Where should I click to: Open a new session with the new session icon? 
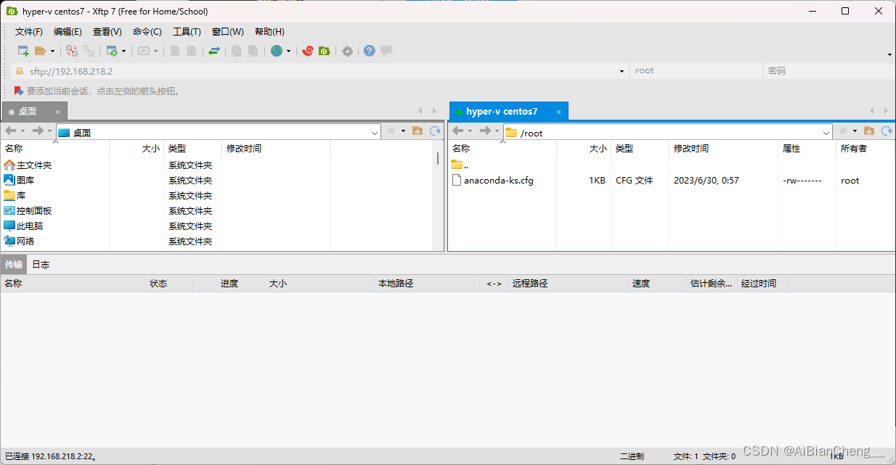pyautogui.click(x=23, y=51)
